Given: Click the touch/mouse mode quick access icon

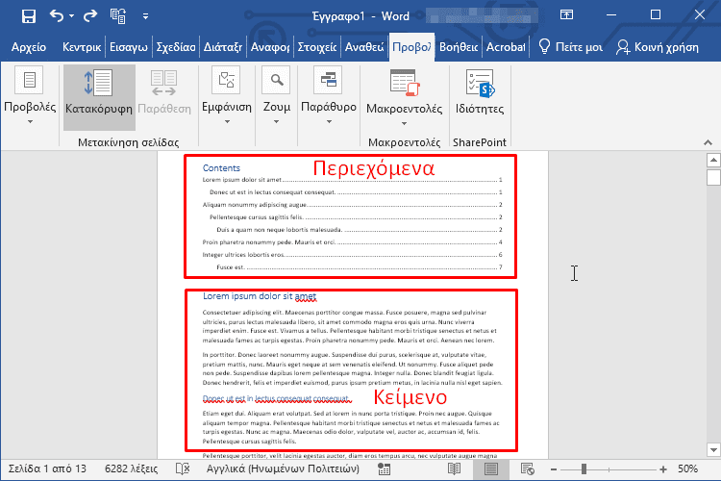Looking at the screenshot, I should pyautogui.click(x=118, y=16).
